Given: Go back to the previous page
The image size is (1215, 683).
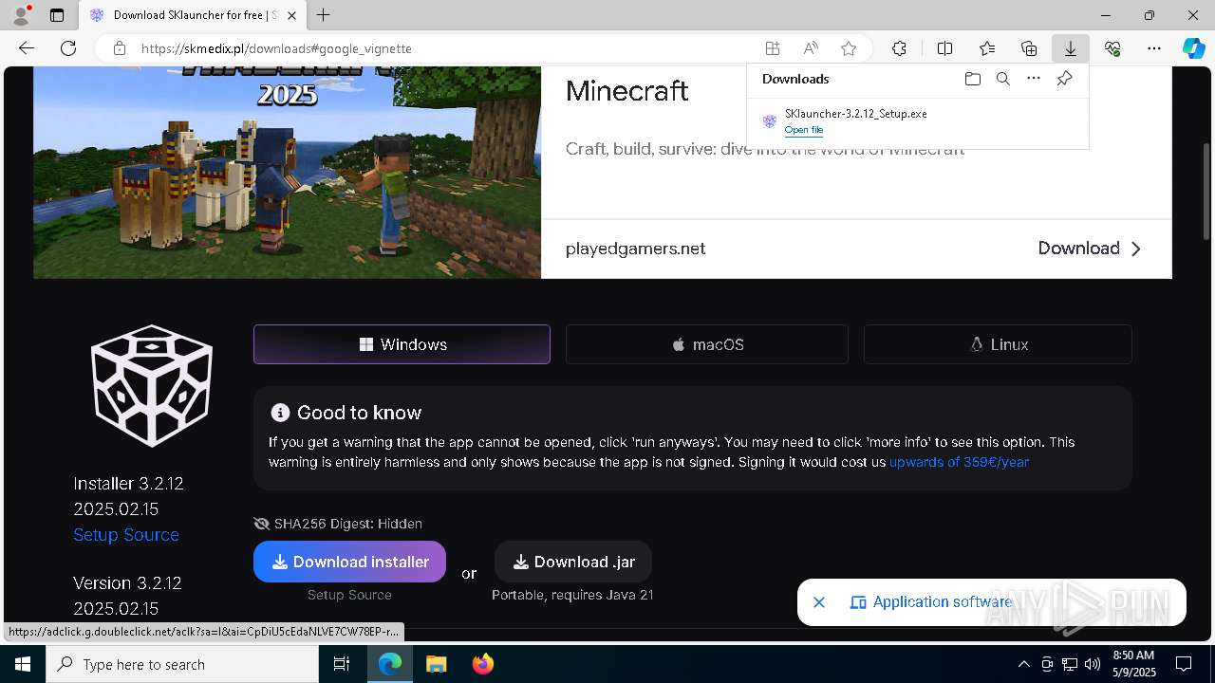Looking at the screenshot, I should tap(27, 48).
